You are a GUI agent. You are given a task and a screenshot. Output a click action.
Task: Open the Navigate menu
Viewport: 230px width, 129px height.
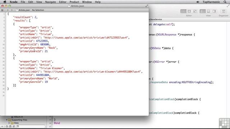point(50,2)
